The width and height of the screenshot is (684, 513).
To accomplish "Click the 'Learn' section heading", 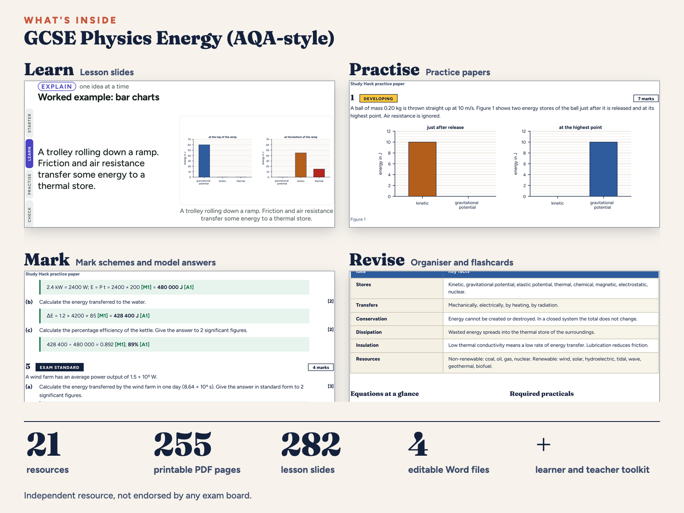I will point(49,70).
